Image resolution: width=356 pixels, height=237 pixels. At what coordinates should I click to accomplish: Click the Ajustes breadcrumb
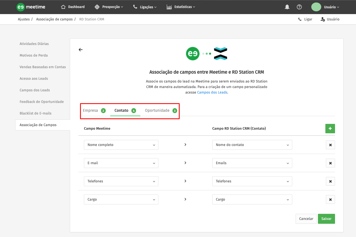click(24, 19)
